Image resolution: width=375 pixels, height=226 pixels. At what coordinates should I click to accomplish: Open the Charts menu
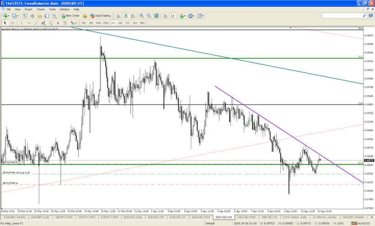[41, 9]
